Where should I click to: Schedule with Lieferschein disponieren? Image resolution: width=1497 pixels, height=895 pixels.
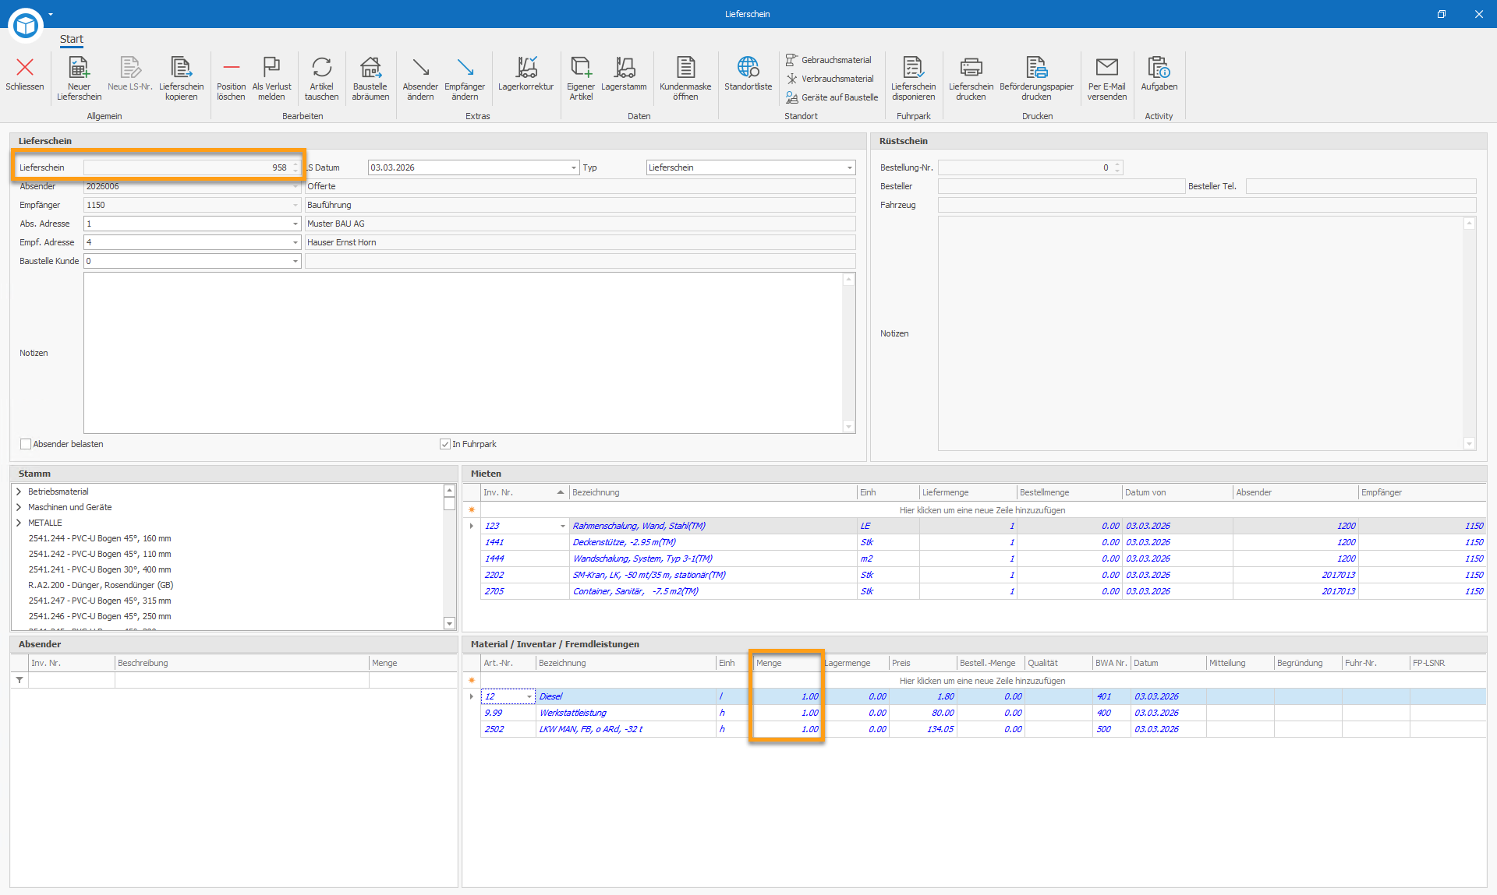913,78
